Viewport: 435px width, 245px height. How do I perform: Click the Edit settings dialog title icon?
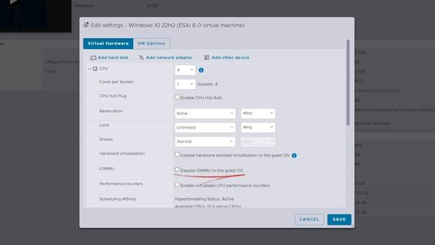[86, 25]
